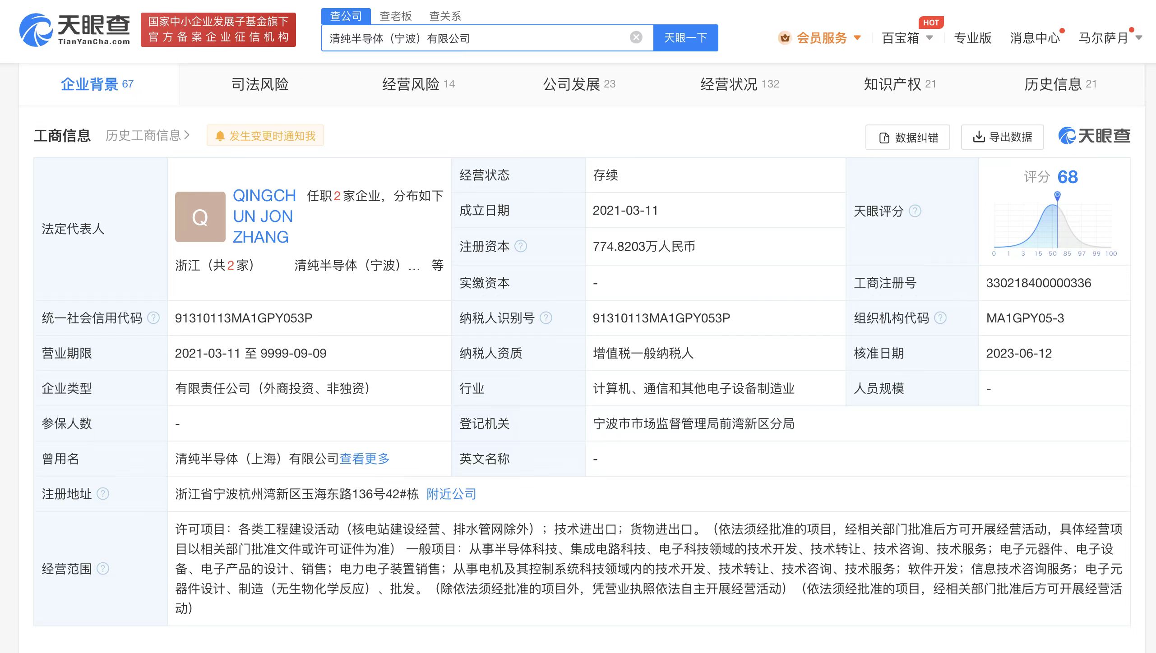1156x653 pixels.
Task: Click organization code MA1GPY05-3
Action: pyautogui.click(x=1025, y=318)
